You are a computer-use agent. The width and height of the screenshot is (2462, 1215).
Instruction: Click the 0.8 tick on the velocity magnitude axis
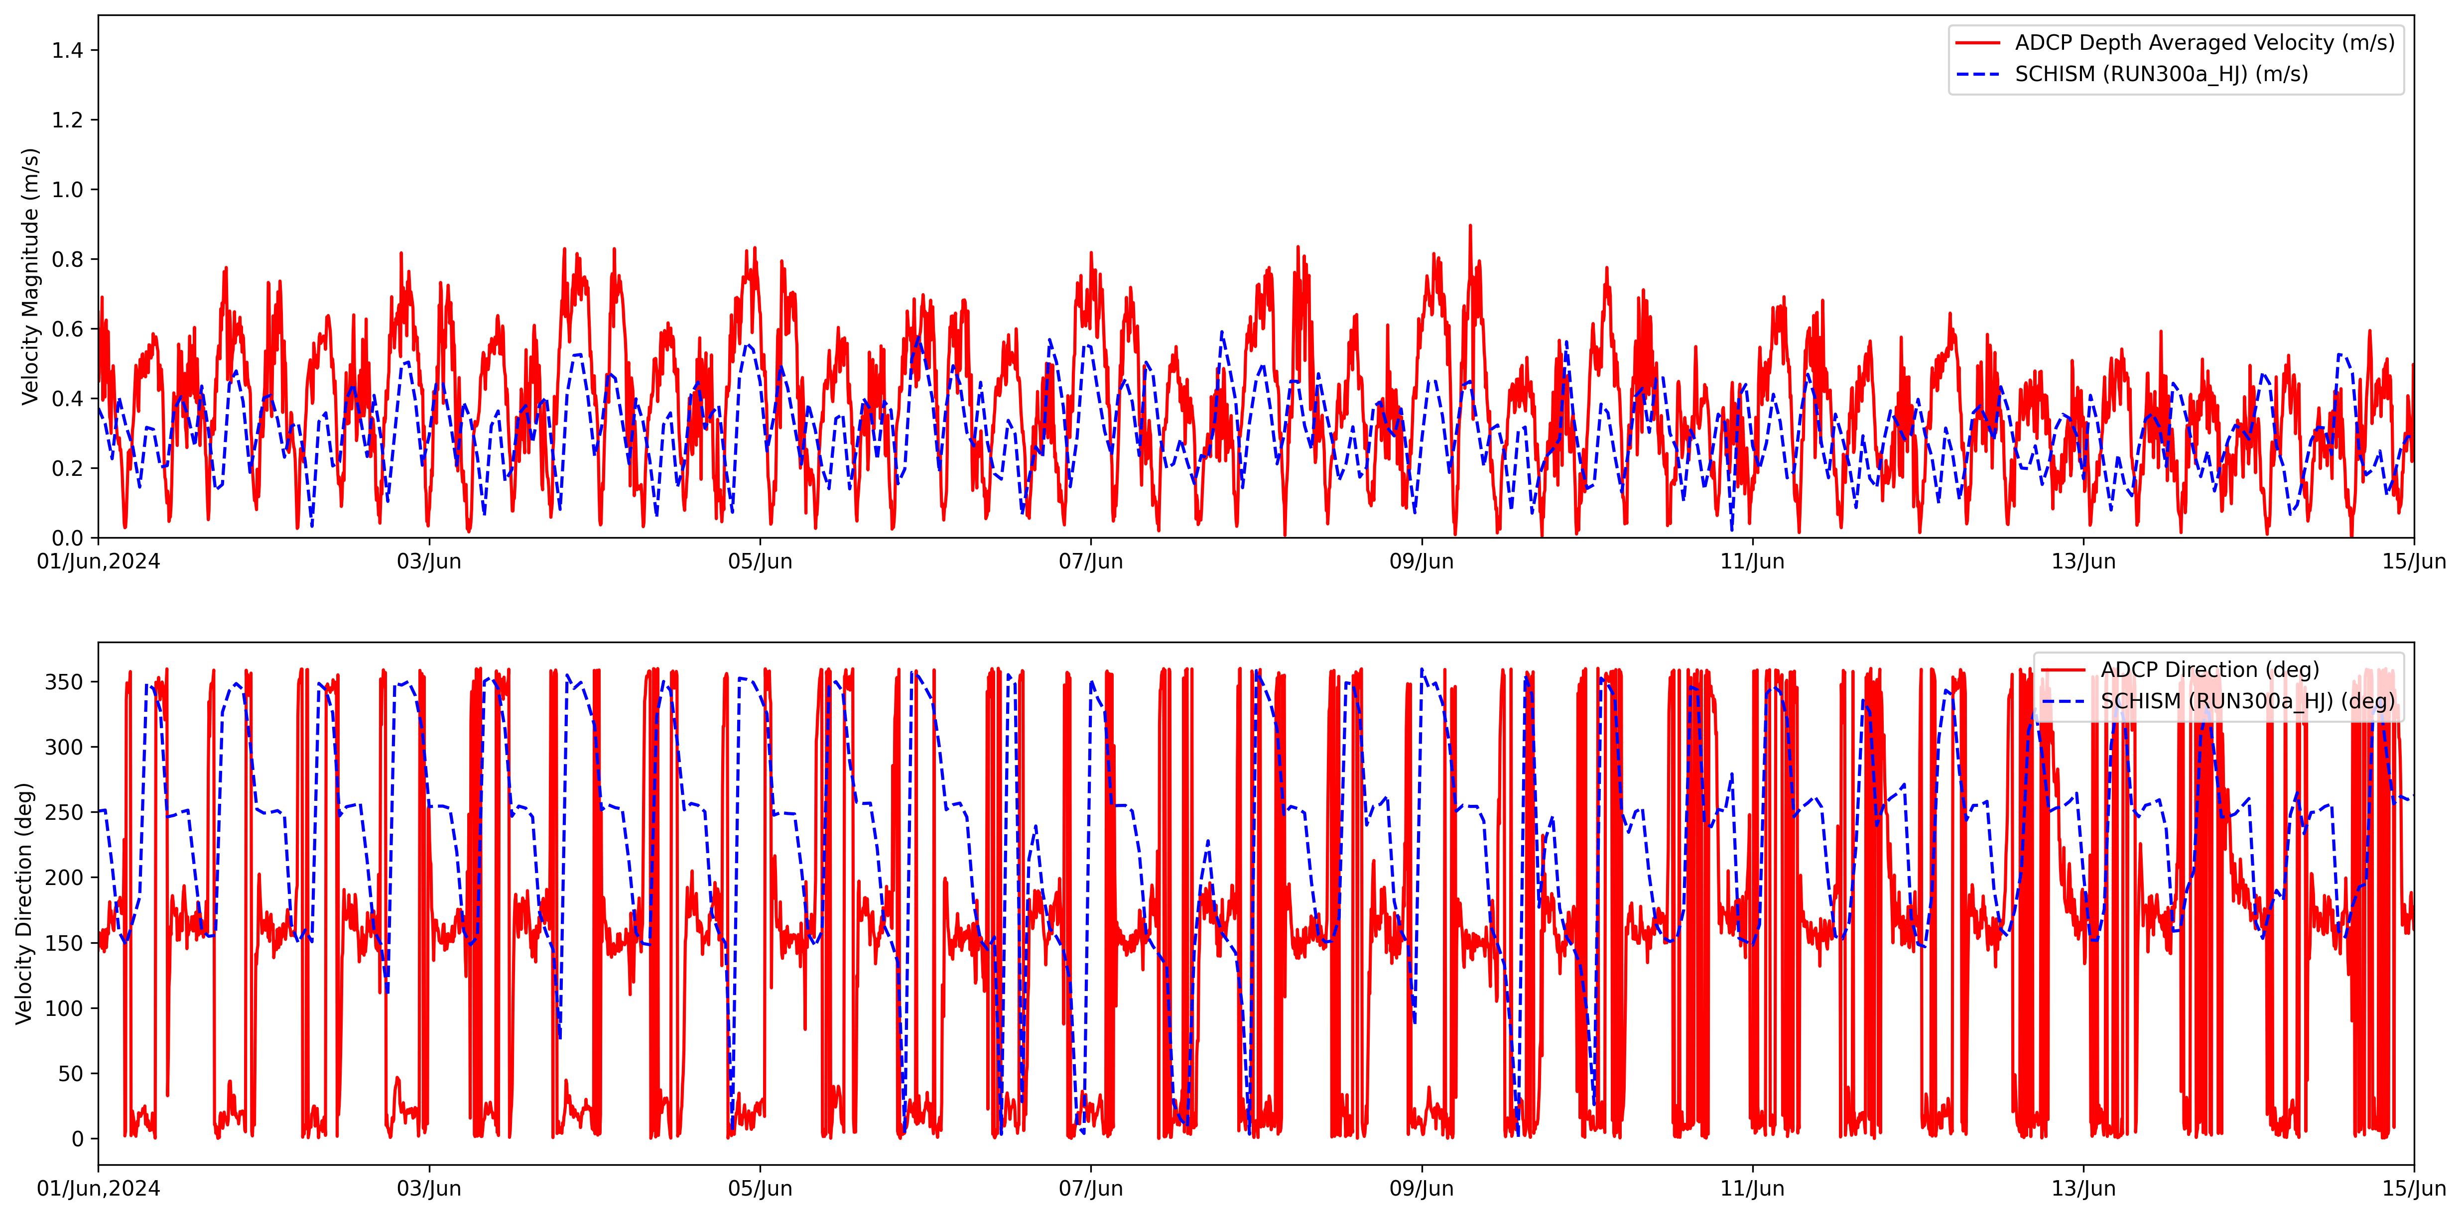coord(67,260)
